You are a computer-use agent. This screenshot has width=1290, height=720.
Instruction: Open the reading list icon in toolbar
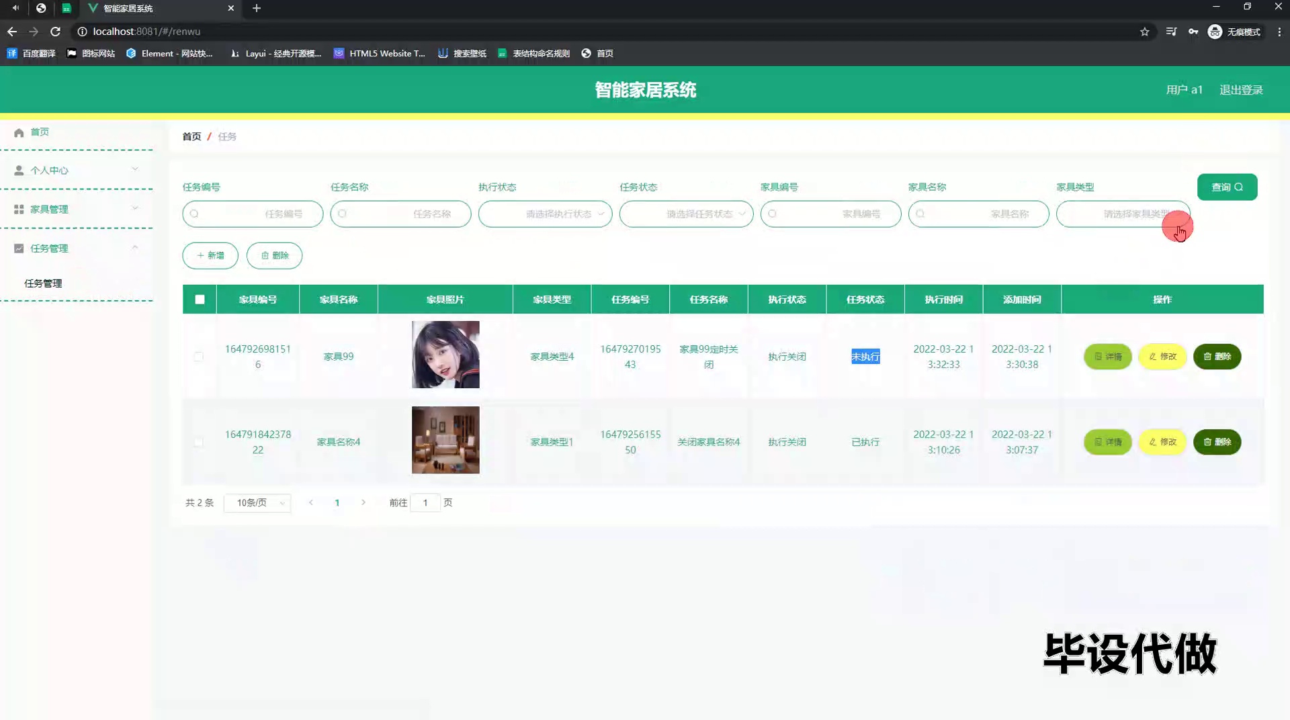[1171, 32]
